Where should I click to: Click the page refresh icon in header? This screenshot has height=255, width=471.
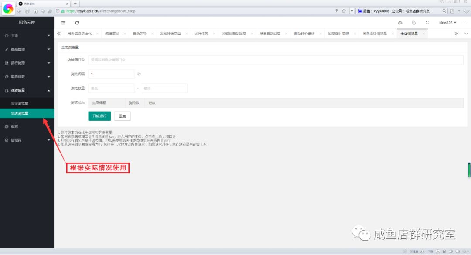[x=77, y=23]
